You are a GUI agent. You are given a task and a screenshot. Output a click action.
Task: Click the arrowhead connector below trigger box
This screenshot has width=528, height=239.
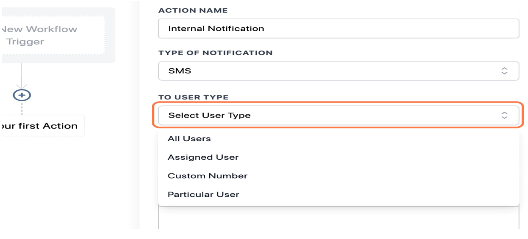click(22, 87)
